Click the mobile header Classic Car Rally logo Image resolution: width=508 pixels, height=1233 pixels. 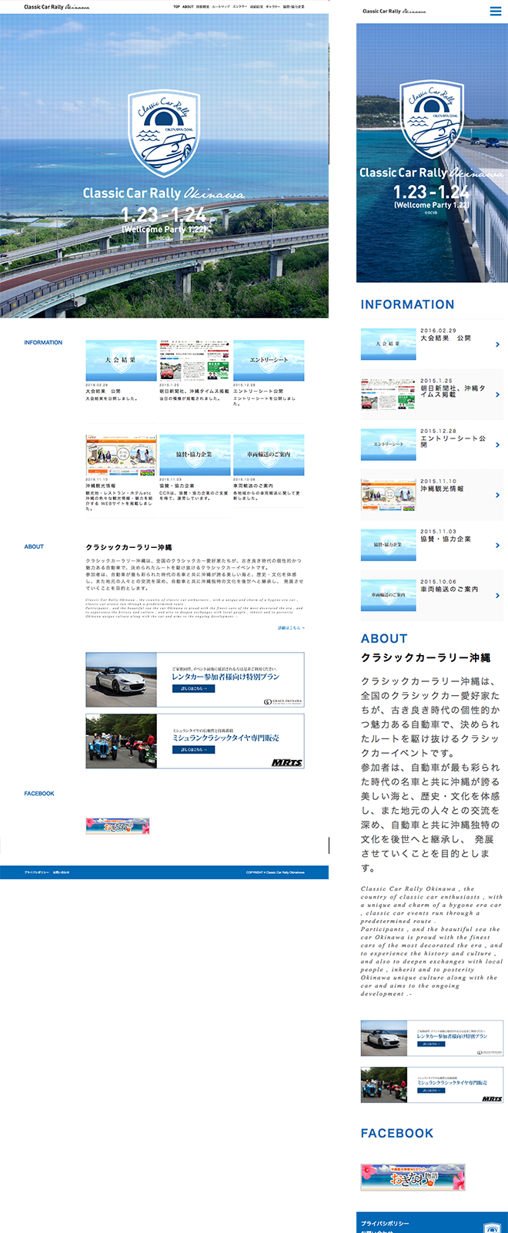point(393,12)
